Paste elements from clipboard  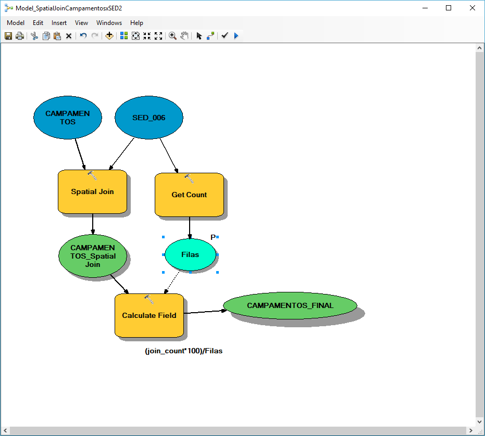coord(57,36)
